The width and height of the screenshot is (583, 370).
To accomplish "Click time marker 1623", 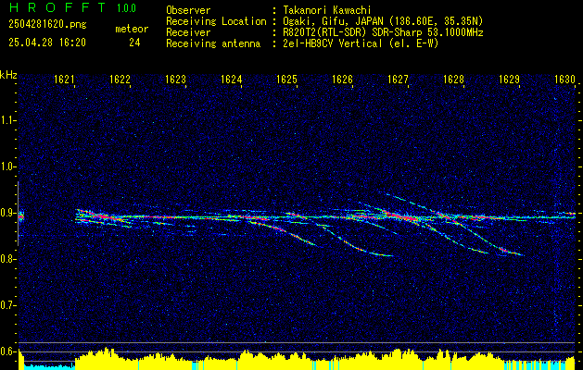I will pyautogui.click(x=175, y=79).
